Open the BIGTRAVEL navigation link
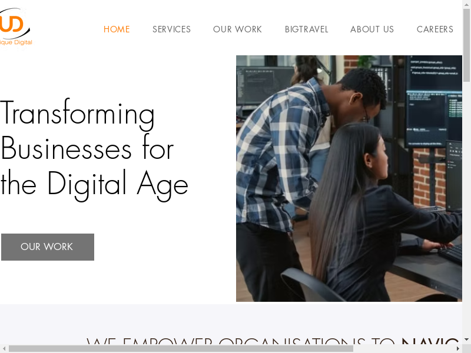Viewport: 471px width, 353px height. 306,29
